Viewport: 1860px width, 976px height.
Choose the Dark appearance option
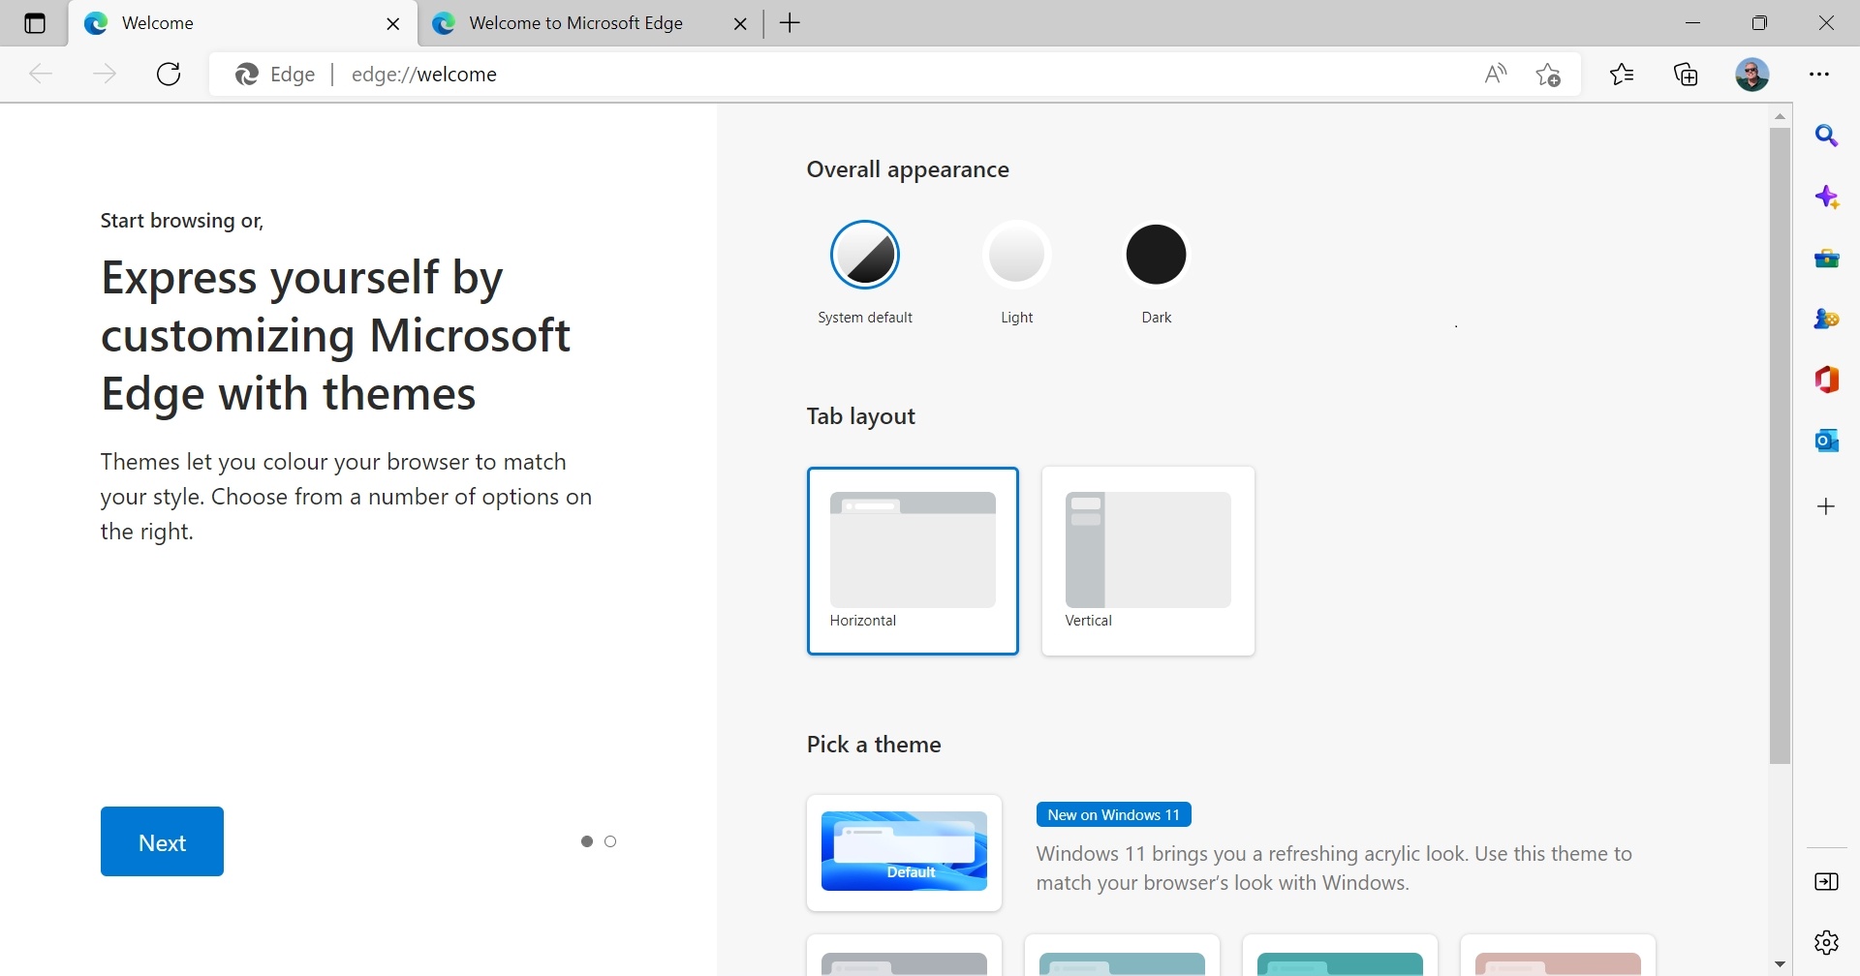(1156, 255)
